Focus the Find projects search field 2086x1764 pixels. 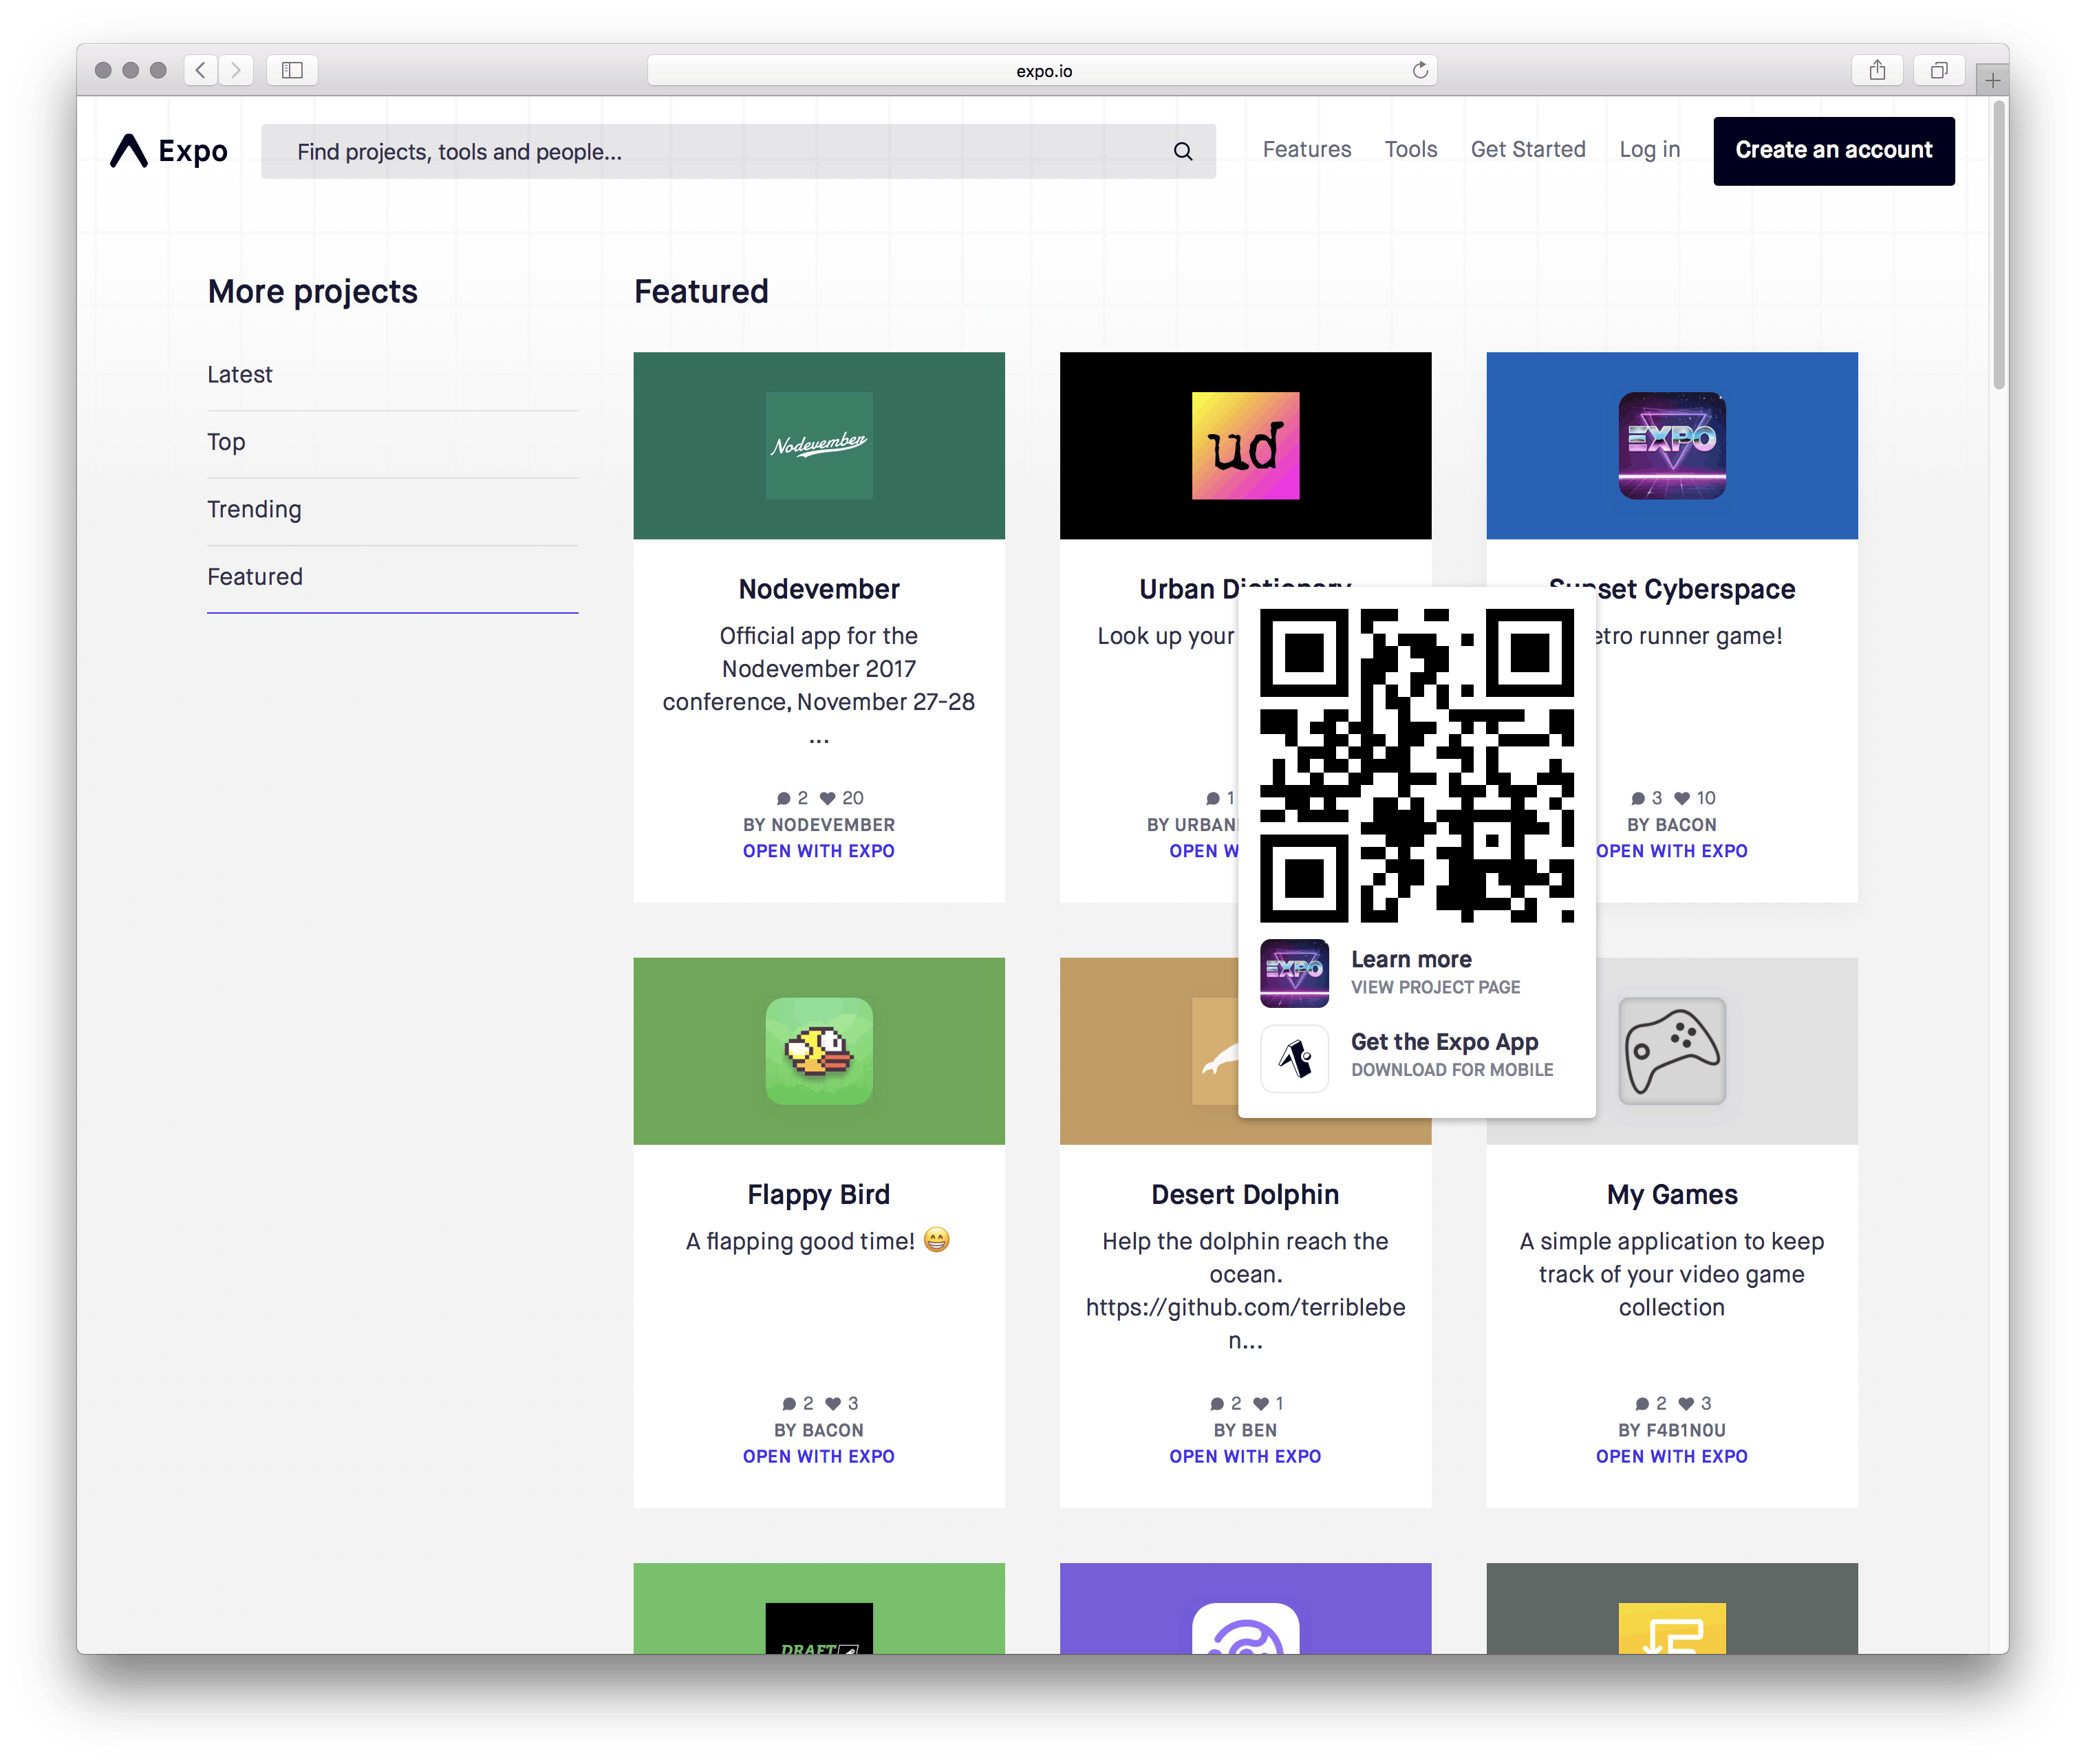(720, 152)
